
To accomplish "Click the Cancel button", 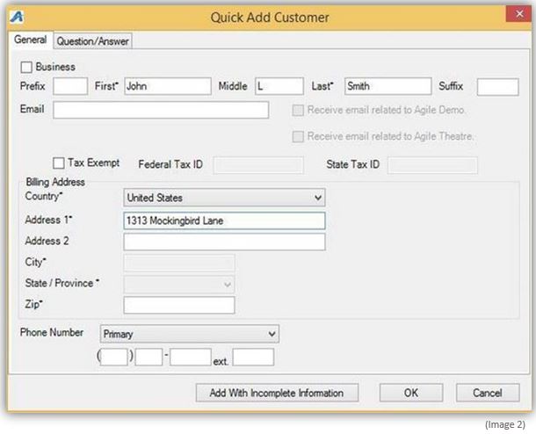I will coord(488,393).
